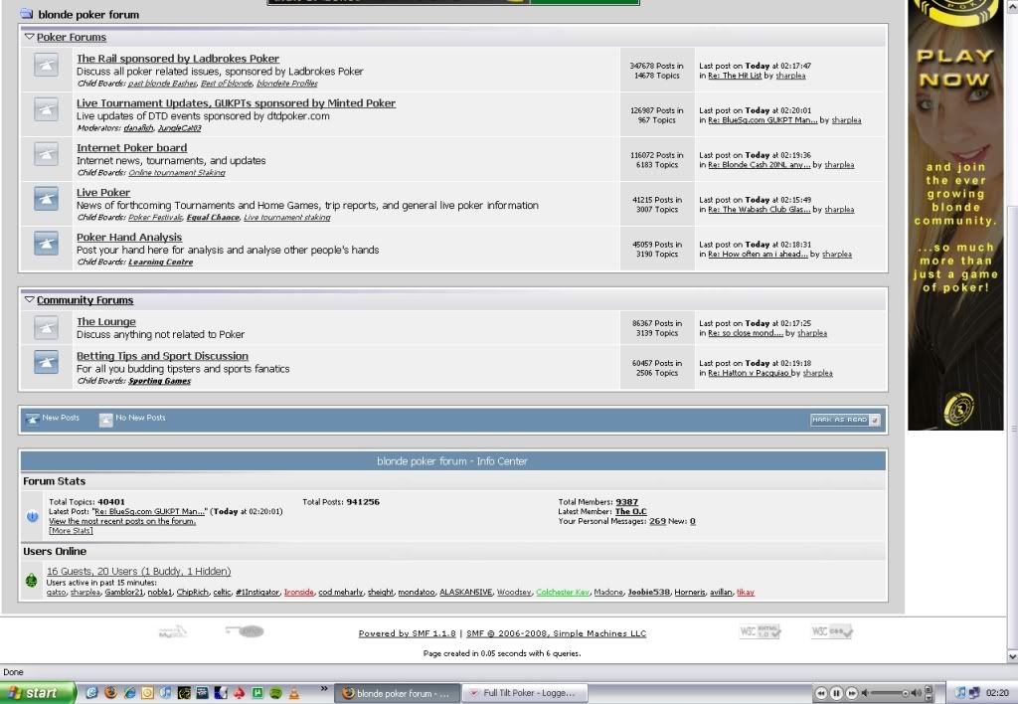Click the Mark As Read button
The image size is (1018, 704).
pos(845,420)
